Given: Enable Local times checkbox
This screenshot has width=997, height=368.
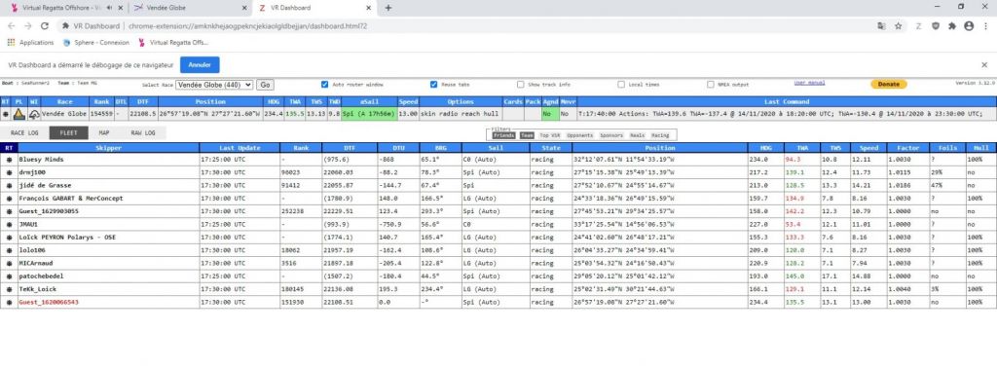Looking at the screenshot, I should pos(621,84).
